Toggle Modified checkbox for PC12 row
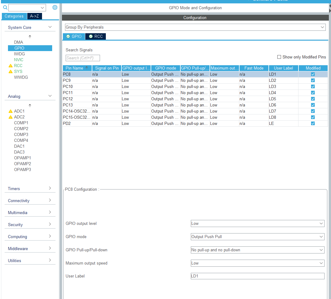331x299 pixels. (313, 99)
